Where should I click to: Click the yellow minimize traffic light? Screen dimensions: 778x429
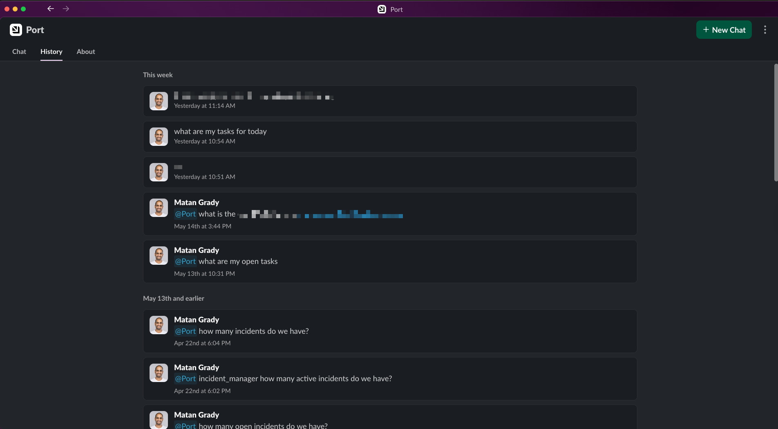15,9
